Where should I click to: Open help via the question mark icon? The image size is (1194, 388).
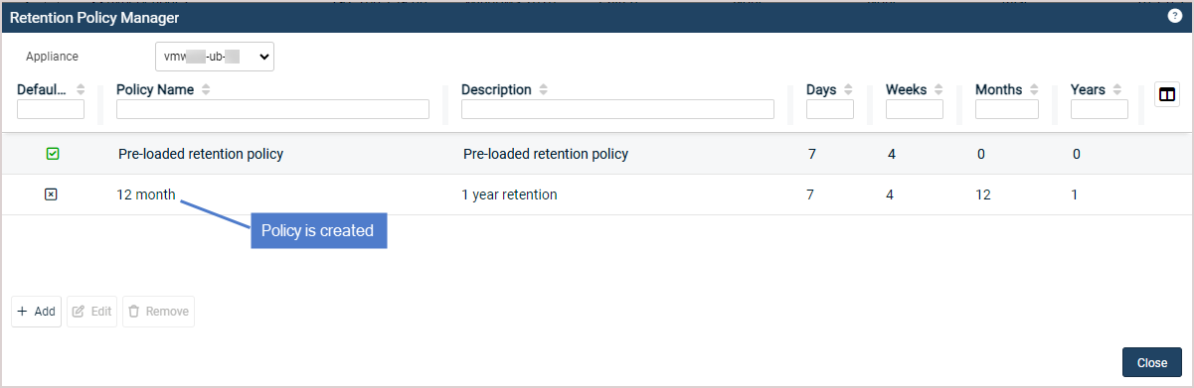pyautogui.click(x=1174, y=16)
